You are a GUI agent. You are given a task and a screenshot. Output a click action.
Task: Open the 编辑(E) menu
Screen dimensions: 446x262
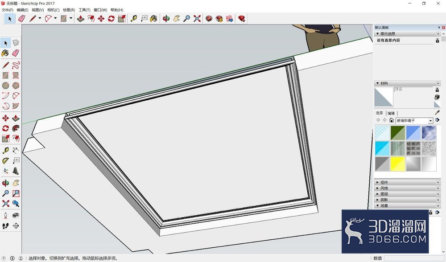[x=22, y=10]
